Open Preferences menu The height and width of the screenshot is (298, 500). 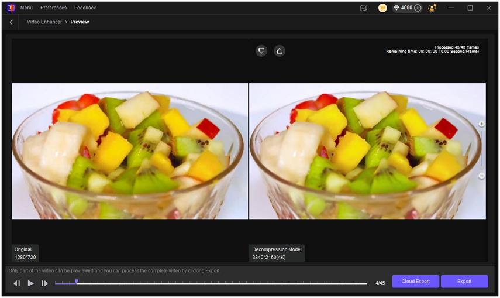[x=54, y=8]
